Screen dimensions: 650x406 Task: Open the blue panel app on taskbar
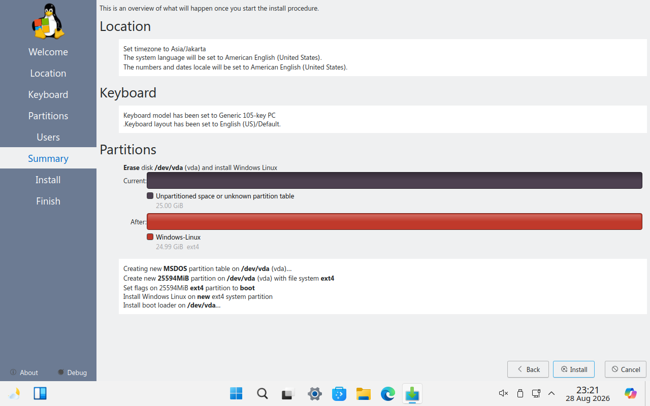click(40, 393)
